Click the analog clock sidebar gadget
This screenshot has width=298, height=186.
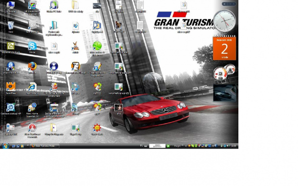click(x=224, y=21)
